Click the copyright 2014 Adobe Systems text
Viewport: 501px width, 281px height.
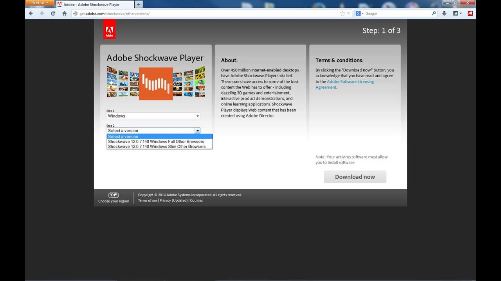(x=190, y=195)
